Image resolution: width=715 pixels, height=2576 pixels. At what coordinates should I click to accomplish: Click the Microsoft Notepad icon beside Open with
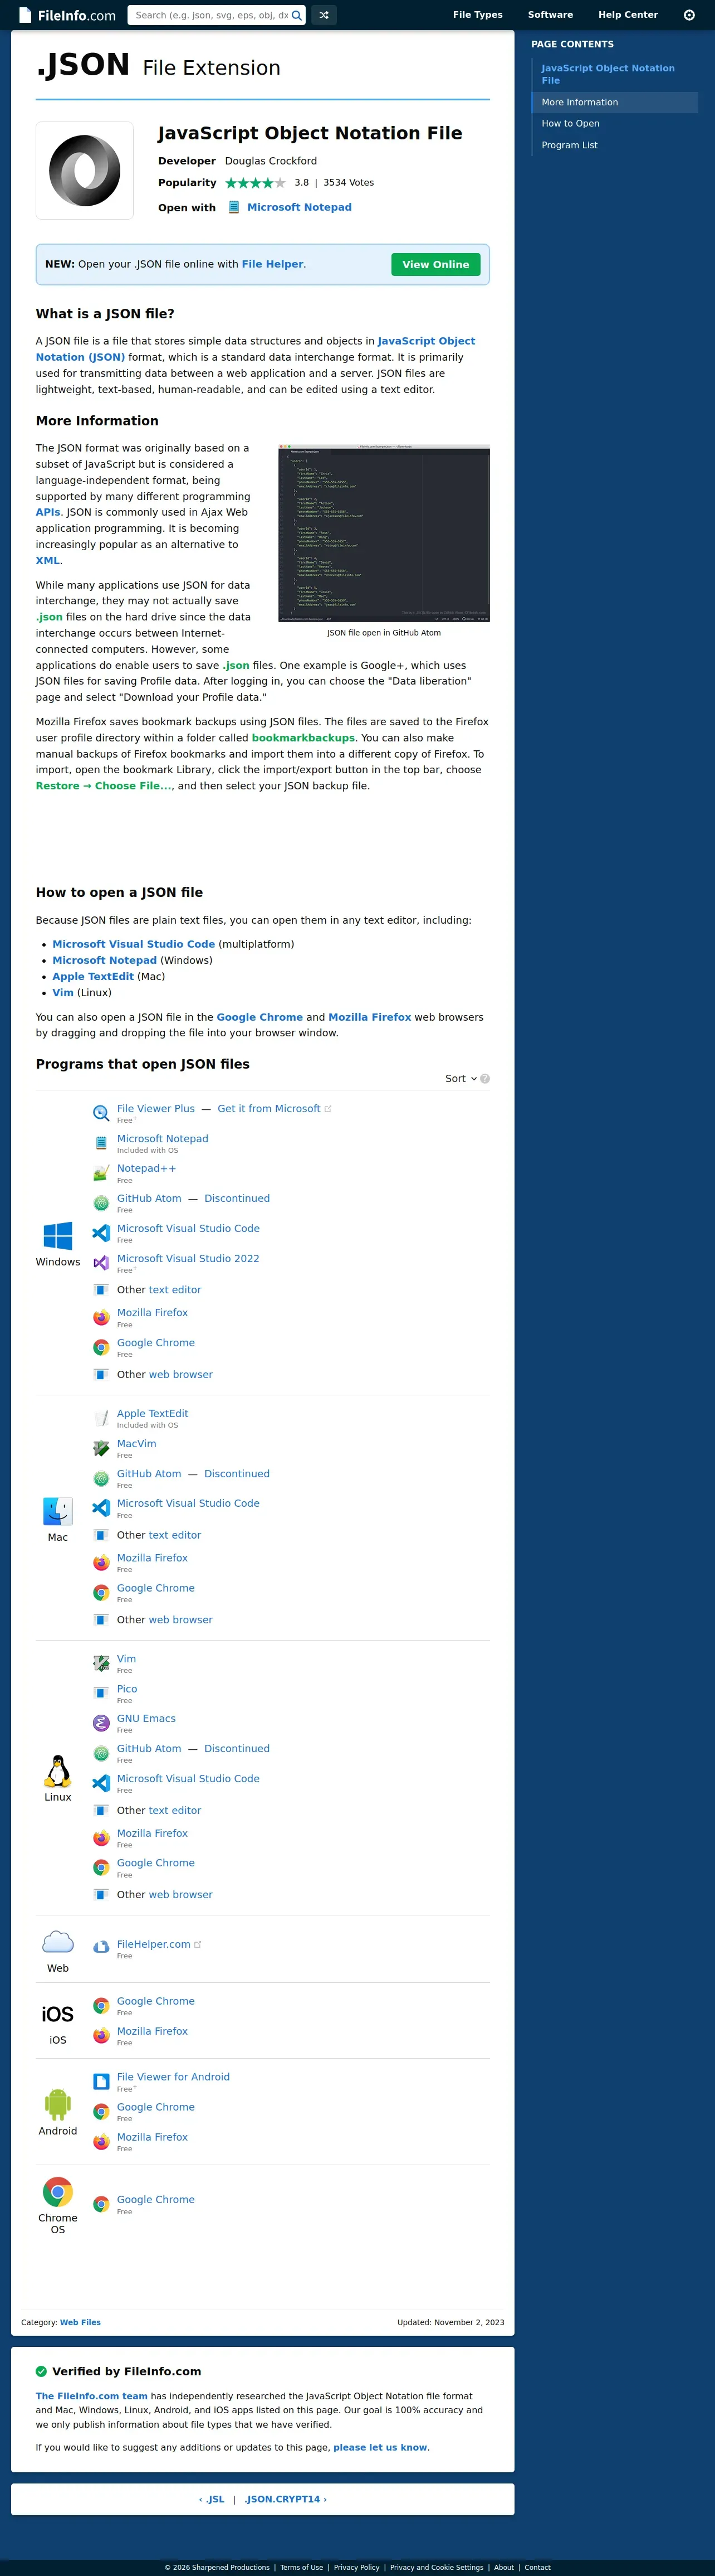click(234, 207)
